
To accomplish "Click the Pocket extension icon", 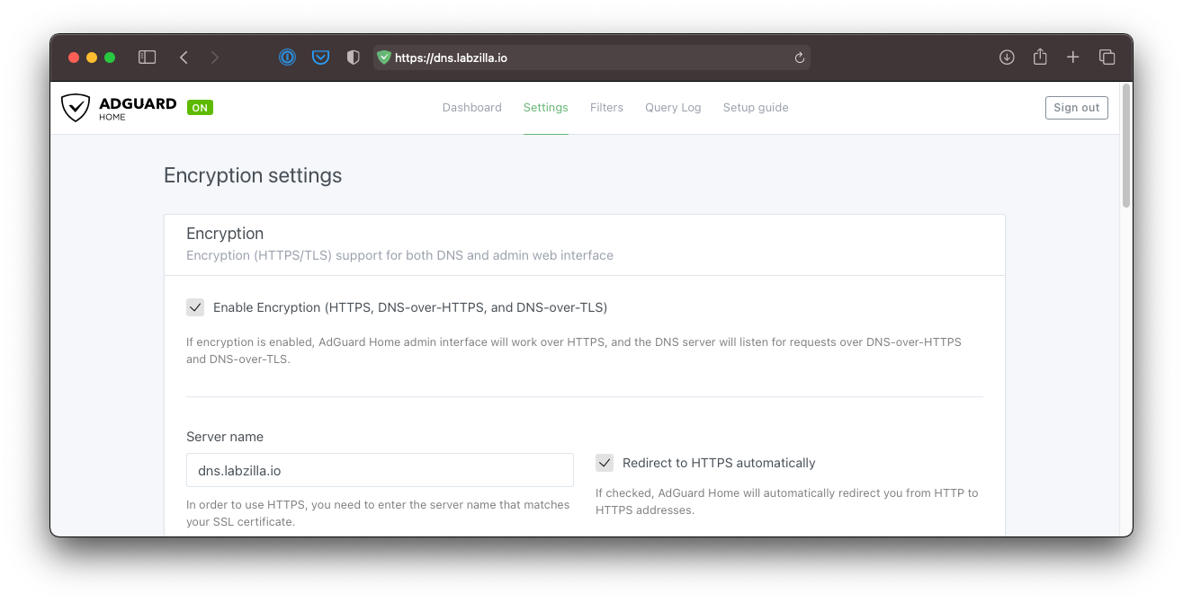I will pyautogui.click(x=320, y=58).
